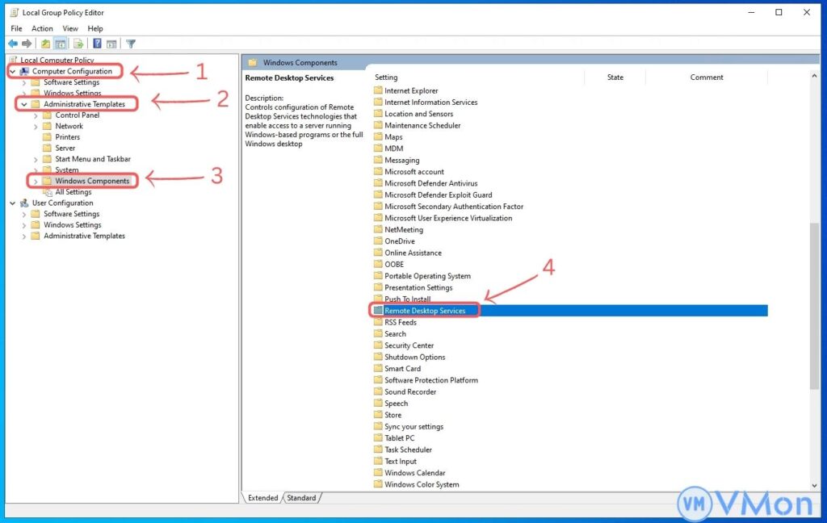Click the State column header
The height and width of the screenshot is (523, 827).
click(615, 77)
